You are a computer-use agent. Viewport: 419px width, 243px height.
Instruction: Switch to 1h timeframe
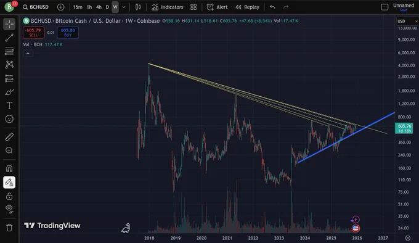(89, 7)
